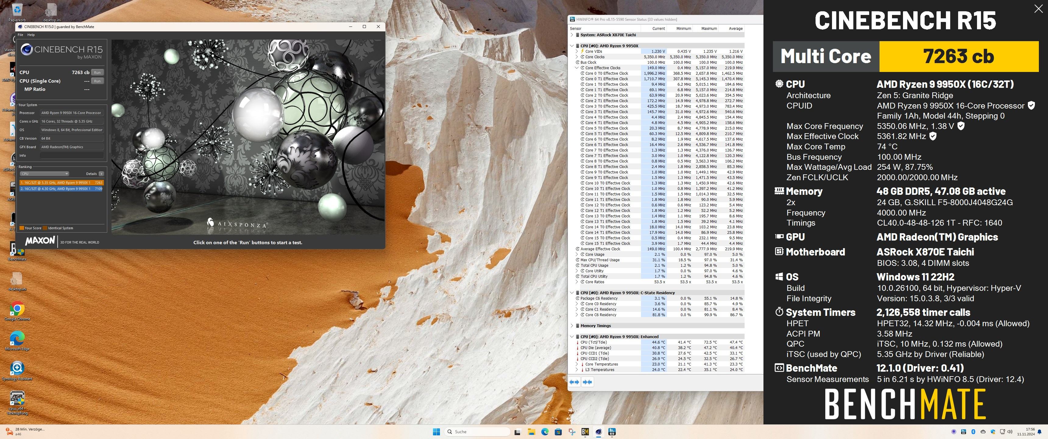This screenshot has height=439, width=1048.
Task: Expand the Core VIDs row
Action: pyautogui.click(x=577, y=51)
